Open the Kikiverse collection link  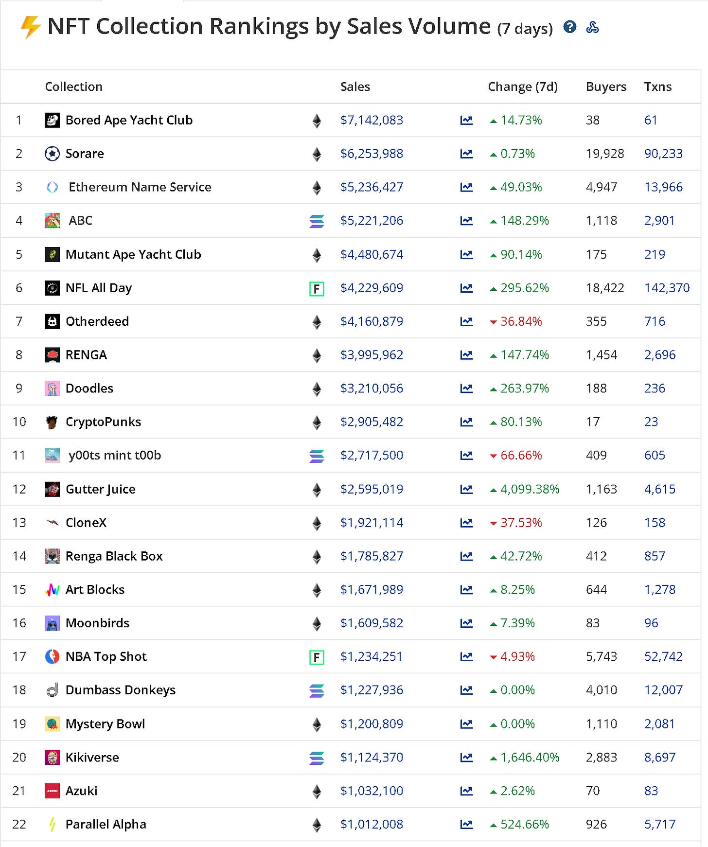(x=92, y=758)
